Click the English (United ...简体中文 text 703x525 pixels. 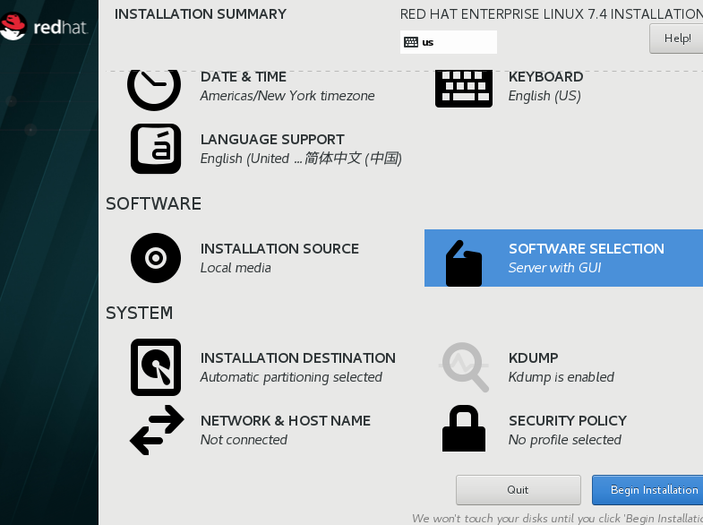(x=301, y=159)
